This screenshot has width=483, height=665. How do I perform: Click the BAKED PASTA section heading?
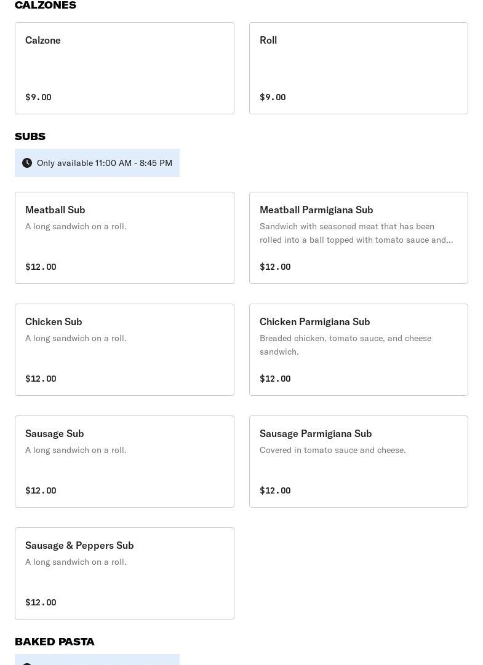click(55, 642)
